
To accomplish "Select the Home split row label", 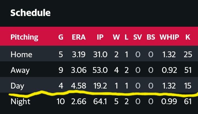I will (x=21, y=54).
